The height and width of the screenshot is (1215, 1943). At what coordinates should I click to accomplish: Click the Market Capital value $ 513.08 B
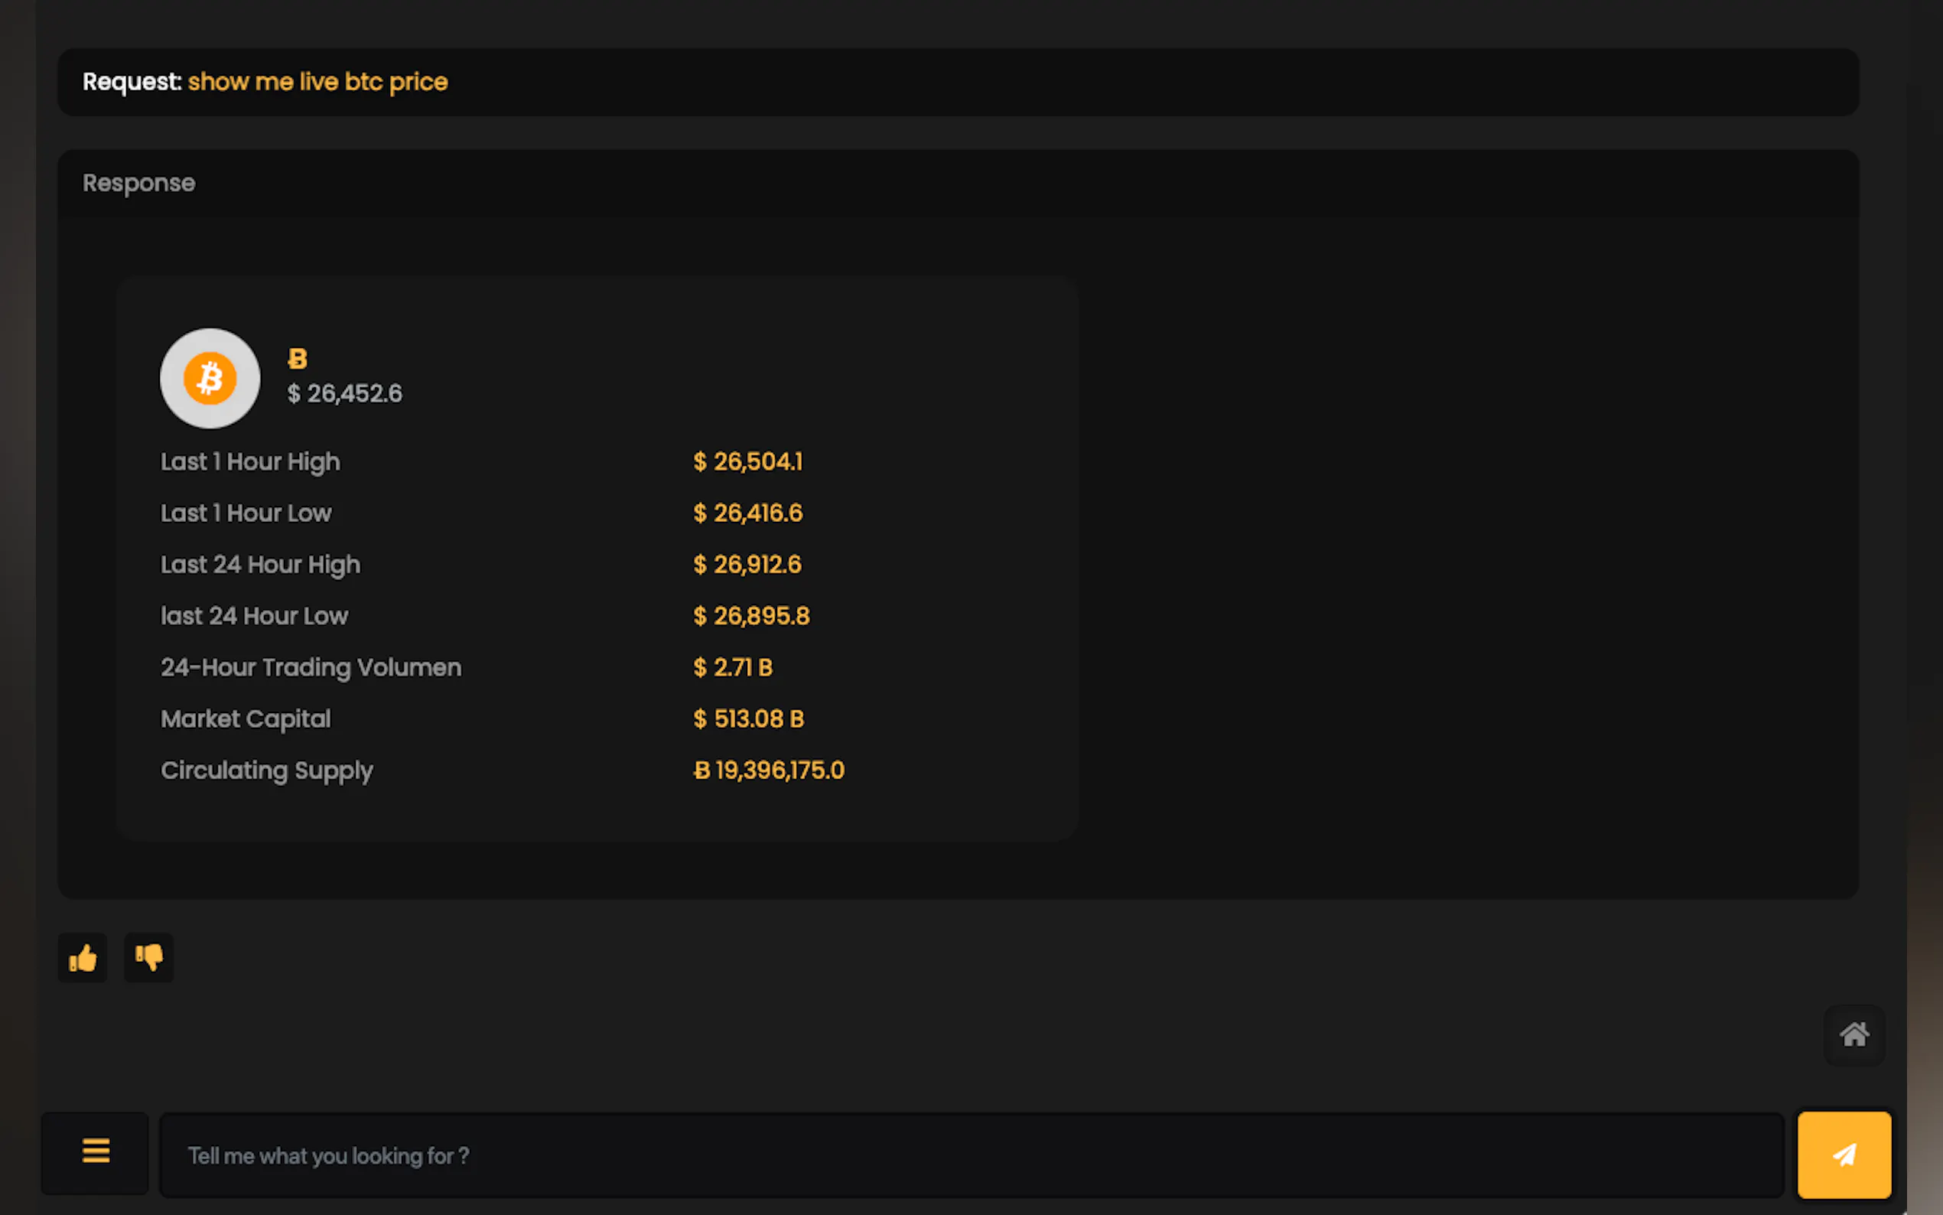pyautogui.click(x=748, y=719)
